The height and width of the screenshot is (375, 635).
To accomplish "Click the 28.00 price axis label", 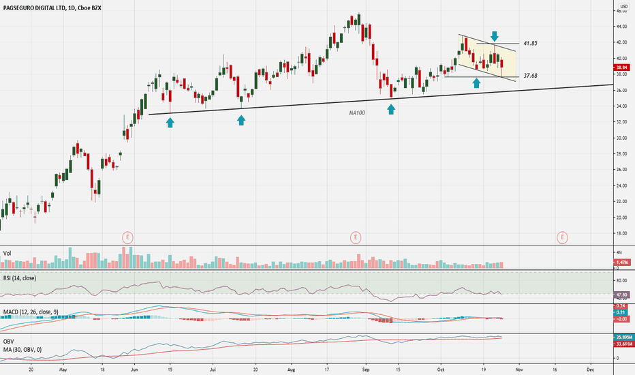I will pos(621,154).
